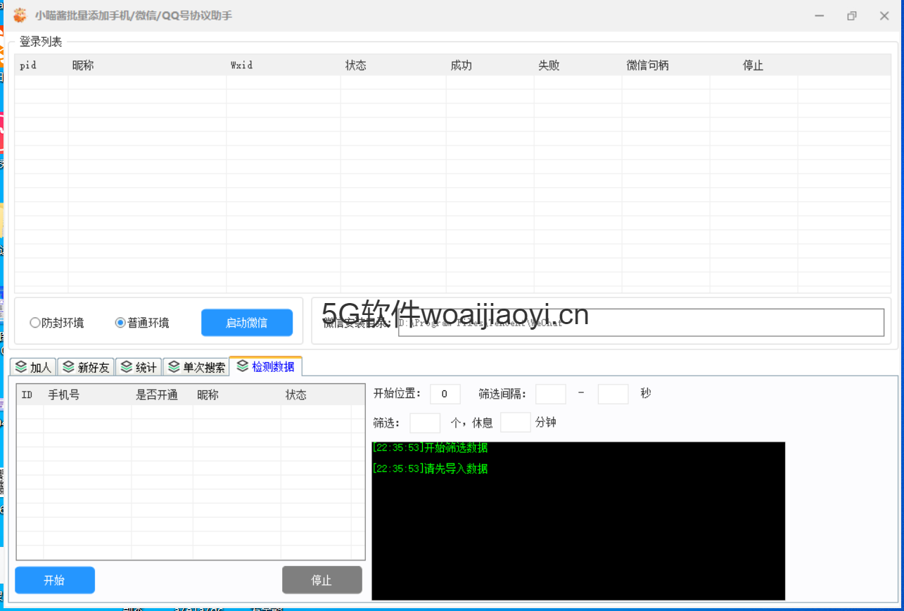Click the blue 开始 button
The width and height of the screenshot is (904, 611).
point(54,580)
